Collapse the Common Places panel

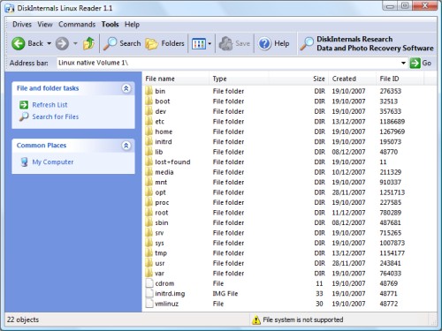click(126, 146)
